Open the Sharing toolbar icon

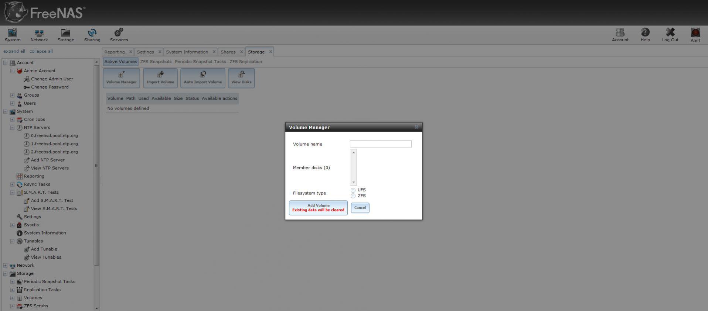[92, 35]
